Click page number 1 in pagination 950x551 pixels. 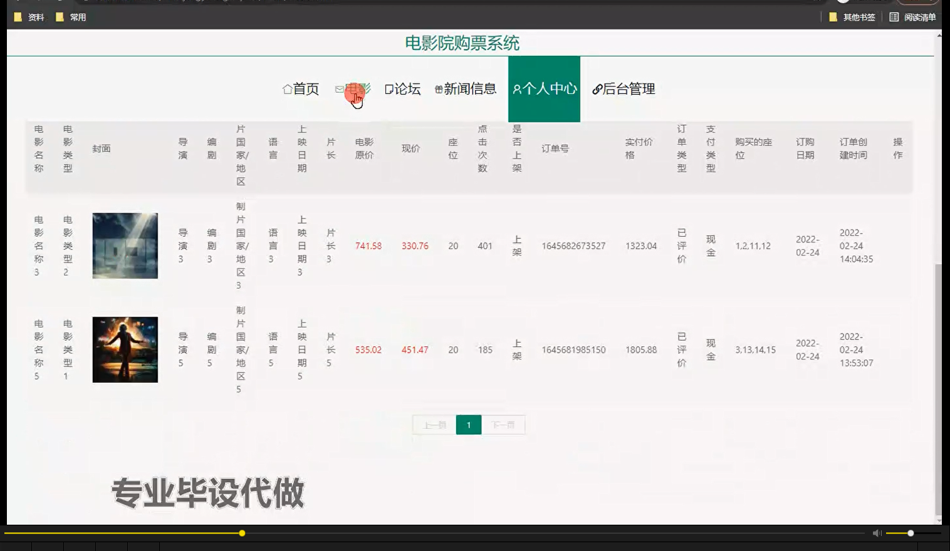(x=469, y=424)
